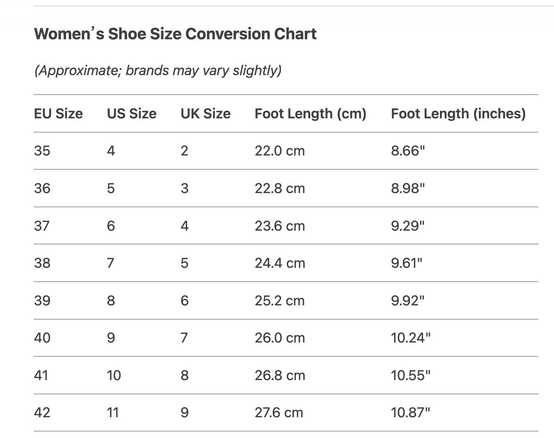Screen dimensions: 554x438
Task: Click the 24.4 cm foot length cell
Action: click(x=280, y=263)
